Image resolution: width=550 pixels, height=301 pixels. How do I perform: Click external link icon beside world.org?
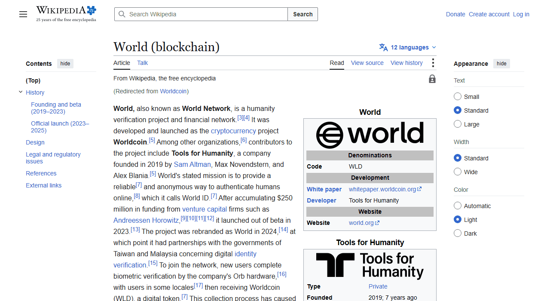[x=377, y=223]
